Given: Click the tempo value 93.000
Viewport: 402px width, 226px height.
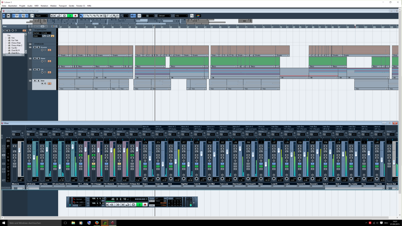Looking at the screenshot, I should click(x=163, y=203).
